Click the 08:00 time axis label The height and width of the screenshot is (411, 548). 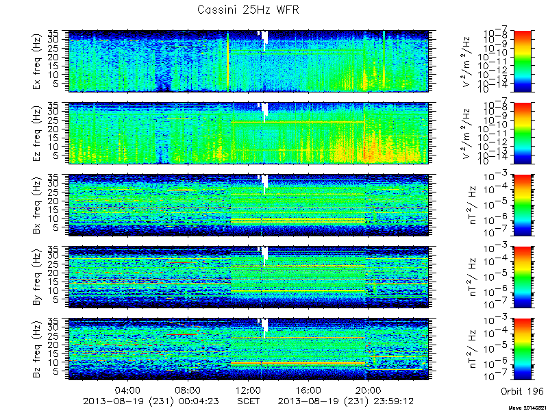(x=188, y=390)
